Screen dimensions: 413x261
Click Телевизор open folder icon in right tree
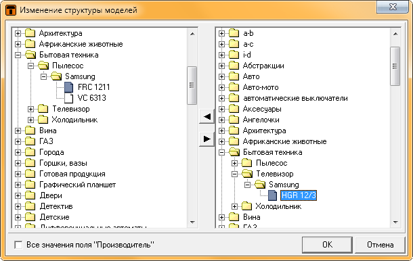coord(247,174)
